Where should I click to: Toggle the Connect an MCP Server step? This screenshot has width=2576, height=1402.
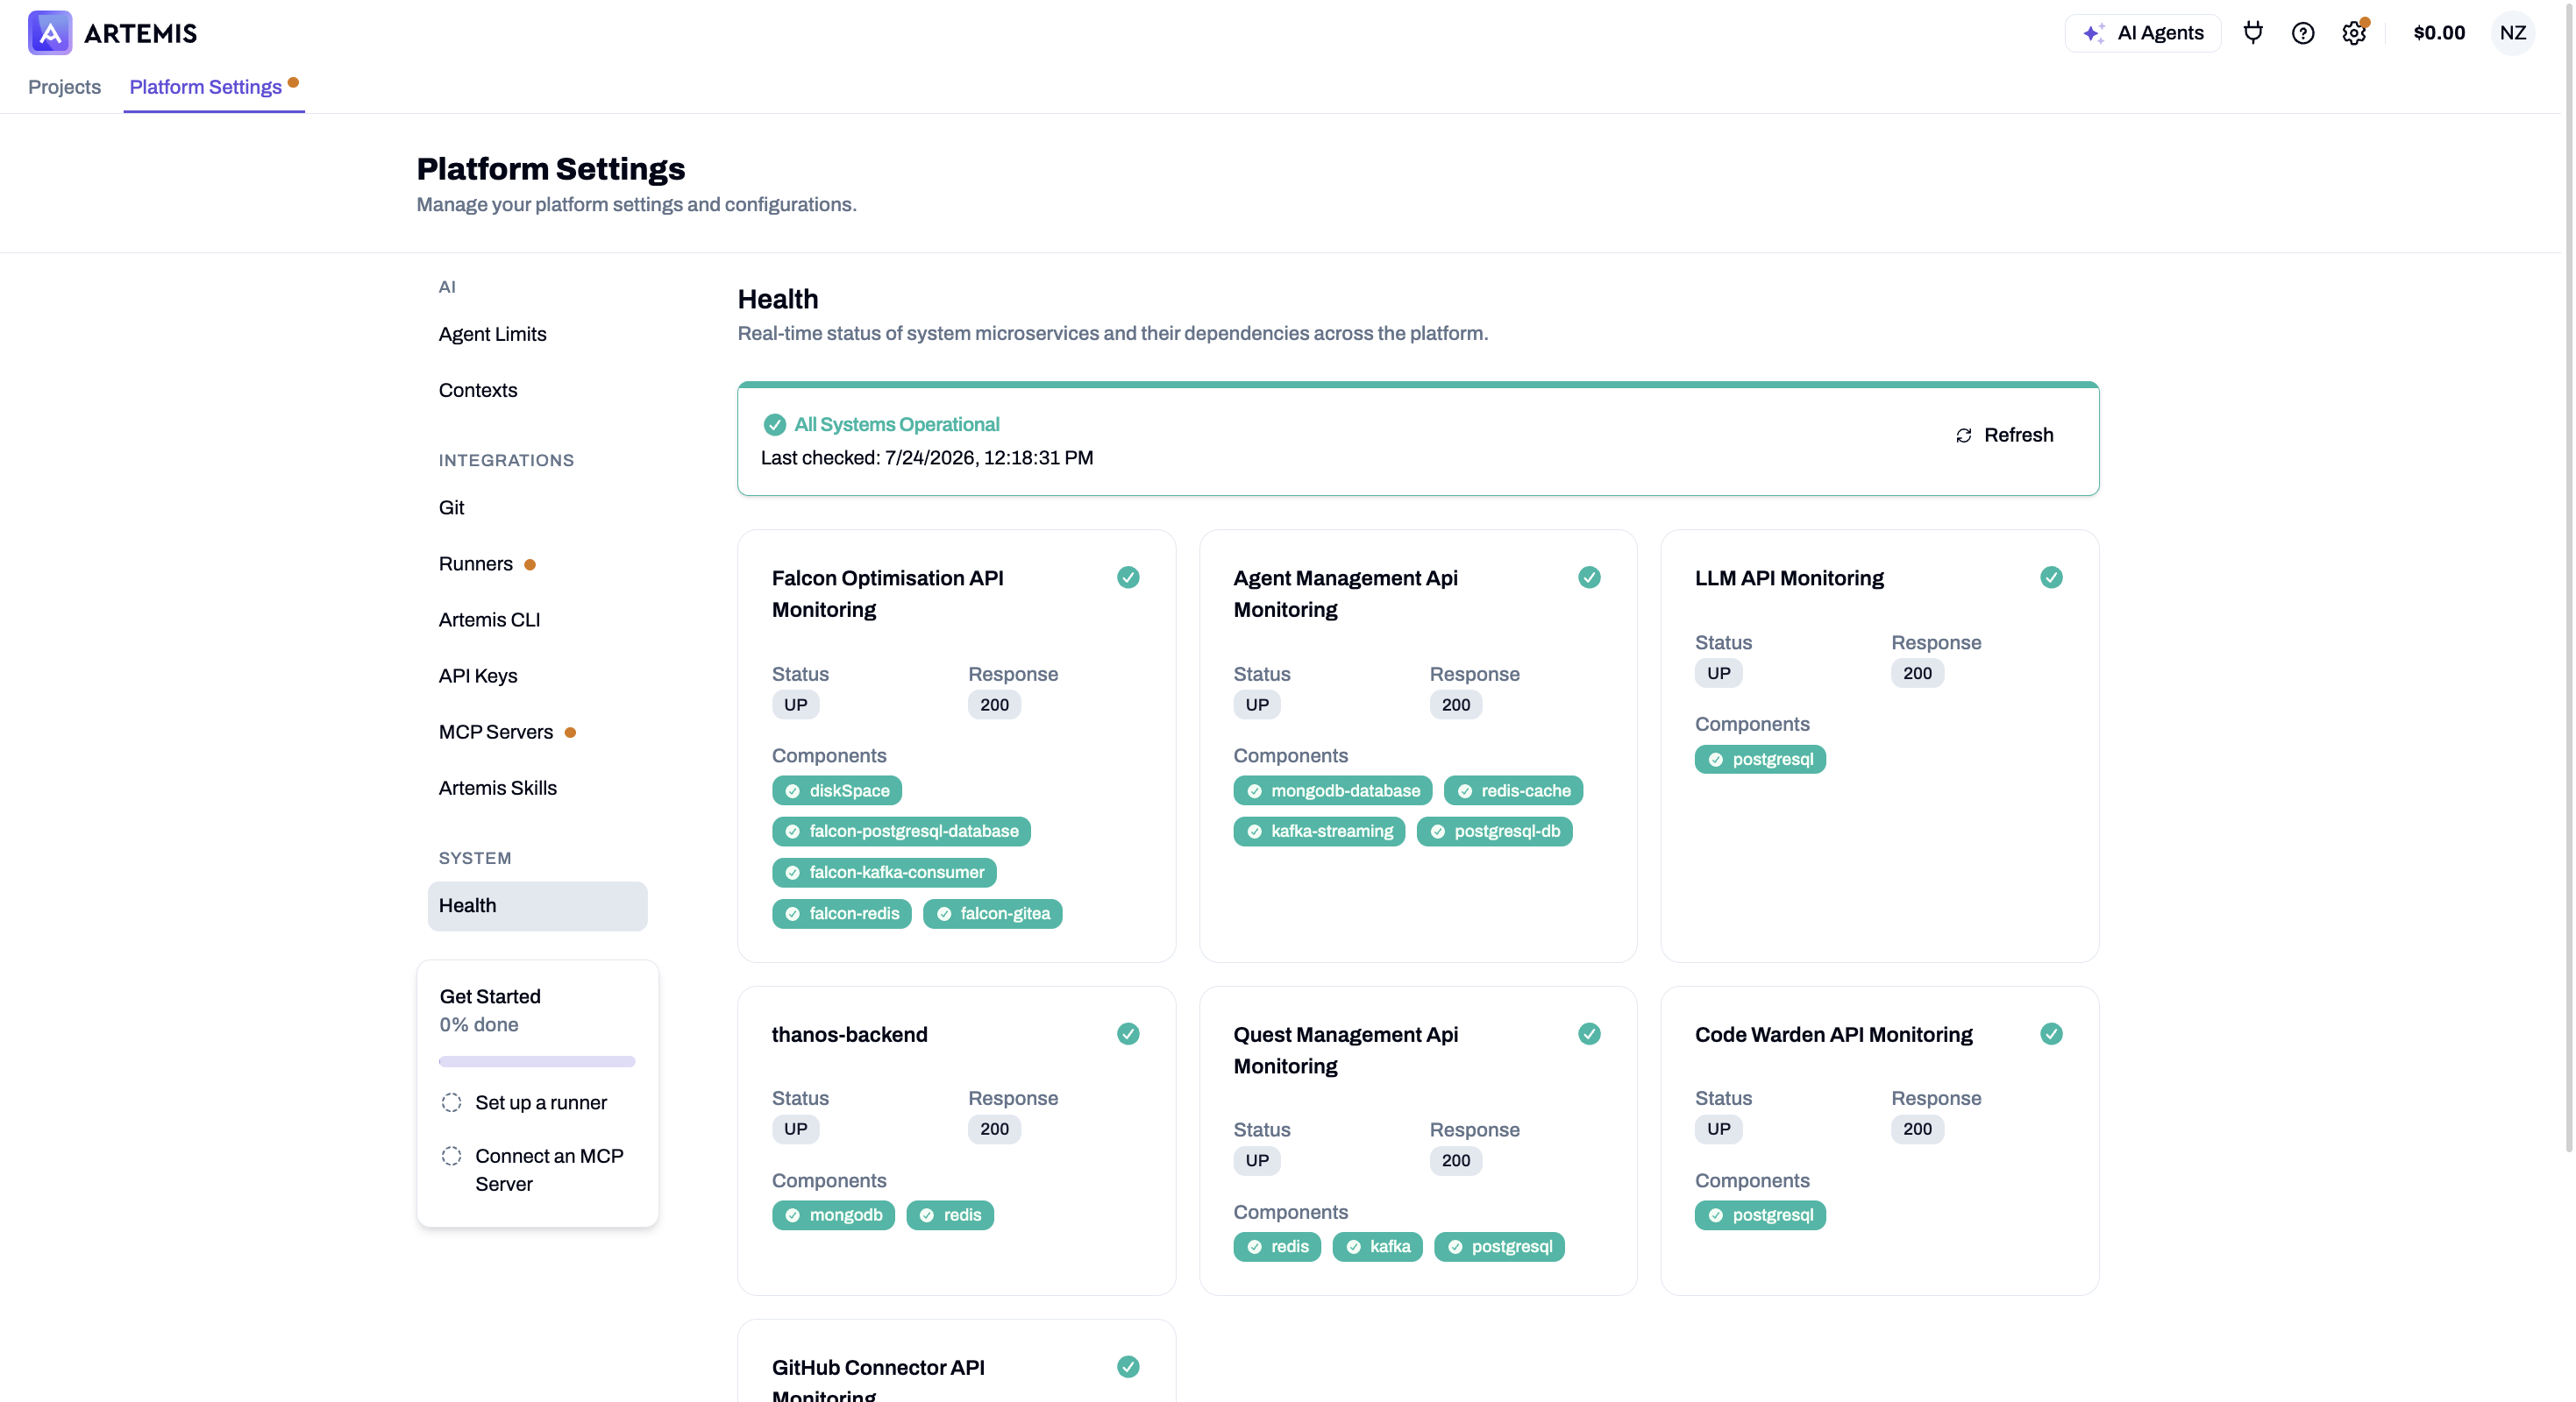[451, 1155]
